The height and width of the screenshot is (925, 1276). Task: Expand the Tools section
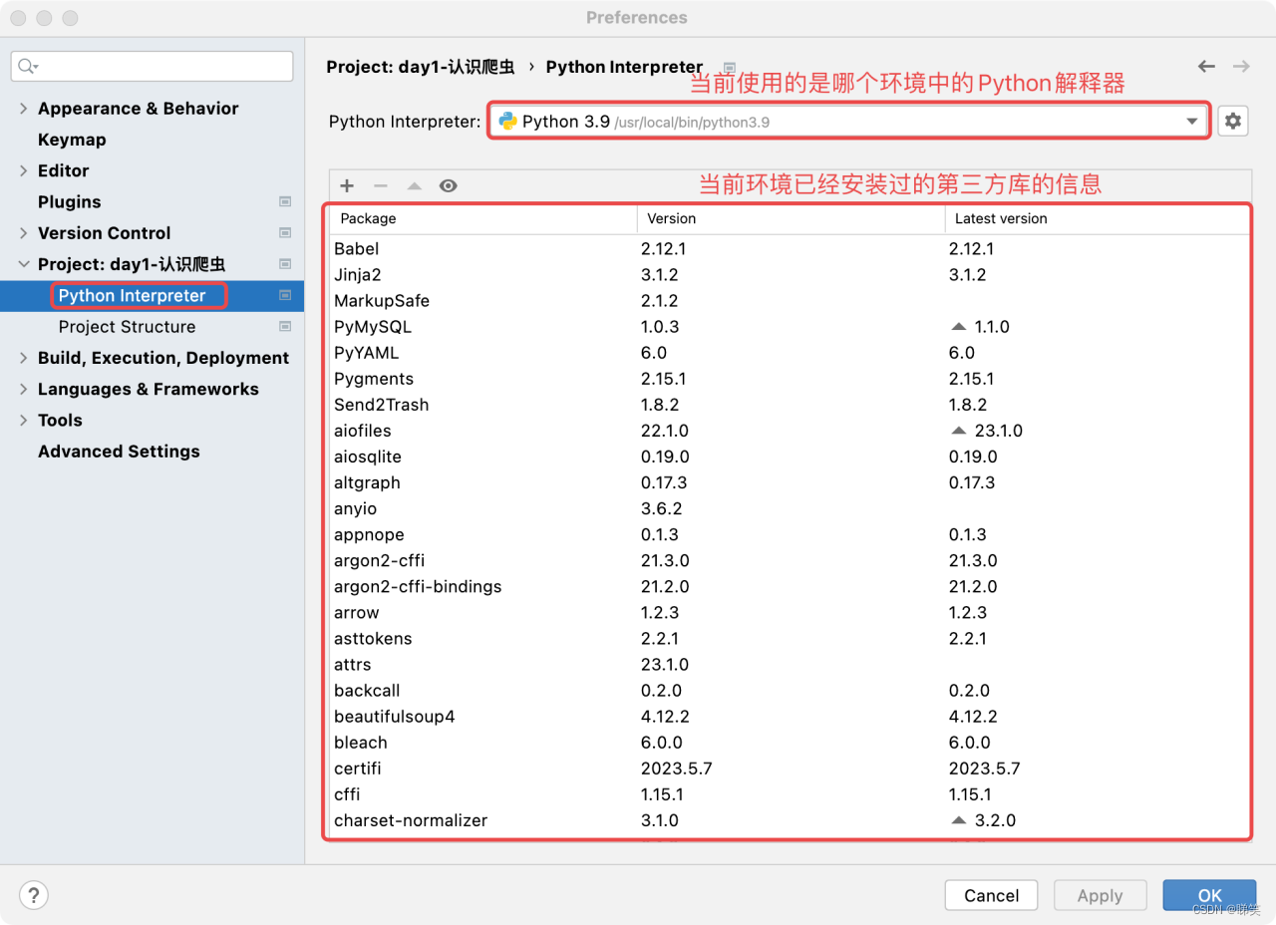pyautogui.click(x=23, y=420)
